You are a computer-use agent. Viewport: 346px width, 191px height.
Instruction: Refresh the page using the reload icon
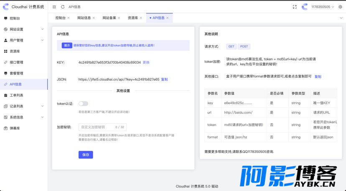[x=63, y=7]
